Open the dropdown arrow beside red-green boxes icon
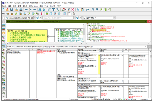This screenshot has height=102, width=153. coord(66,9)
